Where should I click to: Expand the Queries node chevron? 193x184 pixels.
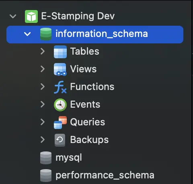(x=43, y=122)
